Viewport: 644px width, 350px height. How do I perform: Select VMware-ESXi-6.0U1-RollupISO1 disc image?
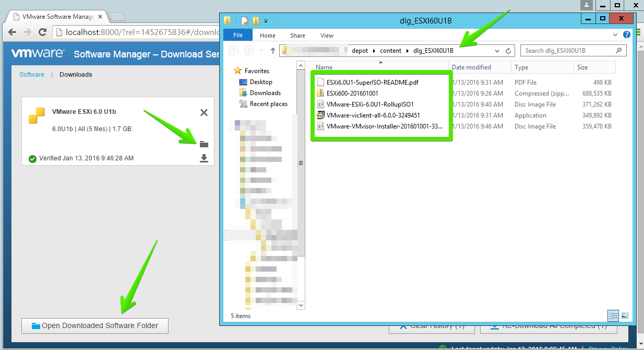pyautogui.click(x=370, y=104)
